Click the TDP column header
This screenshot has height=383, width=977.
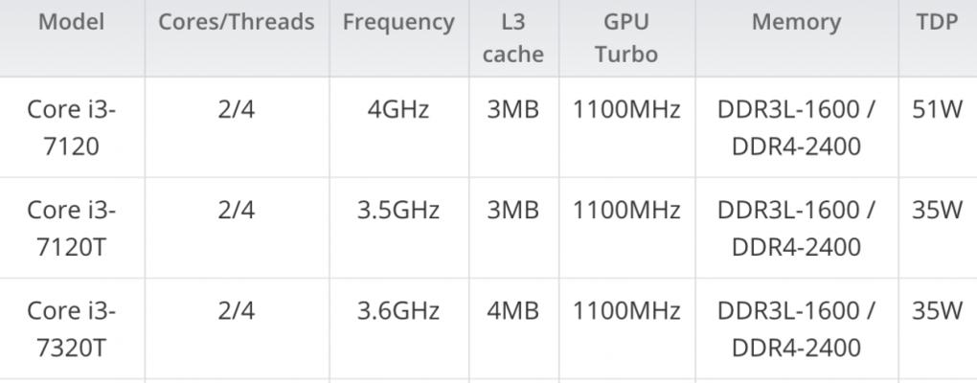tap(937, 22)
